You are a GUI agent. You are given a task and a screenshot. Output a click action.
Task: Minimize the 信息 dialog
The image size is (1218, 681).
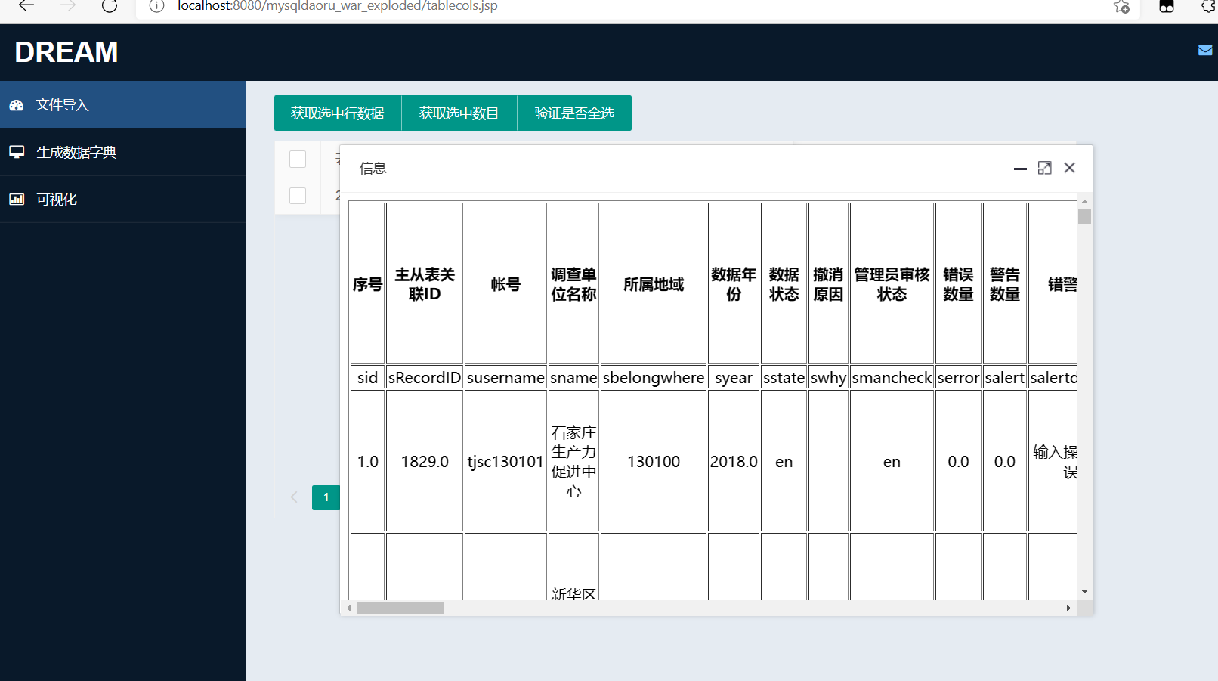click(x=1020, y=169)
